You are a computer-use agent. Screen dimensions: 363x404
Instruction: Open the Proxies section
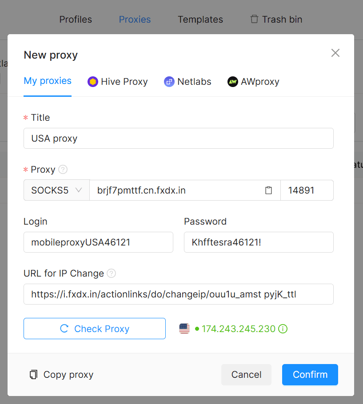coord(135,19)
